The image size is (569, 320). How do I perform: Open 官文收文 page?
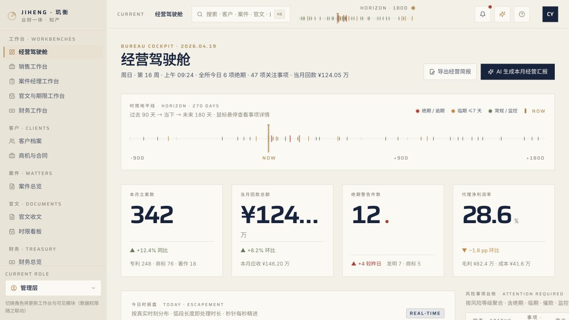(x=53, y=217)
